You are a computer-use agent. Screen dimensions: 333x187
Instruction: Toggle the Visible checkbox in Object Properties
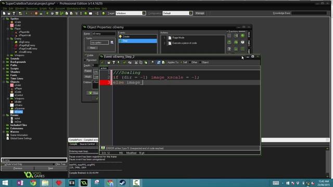coord(85,55)
